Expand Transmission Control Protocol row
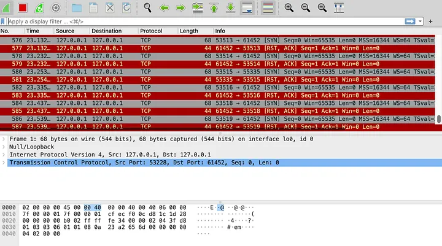 pyautogui.click(x=4, y=163)
